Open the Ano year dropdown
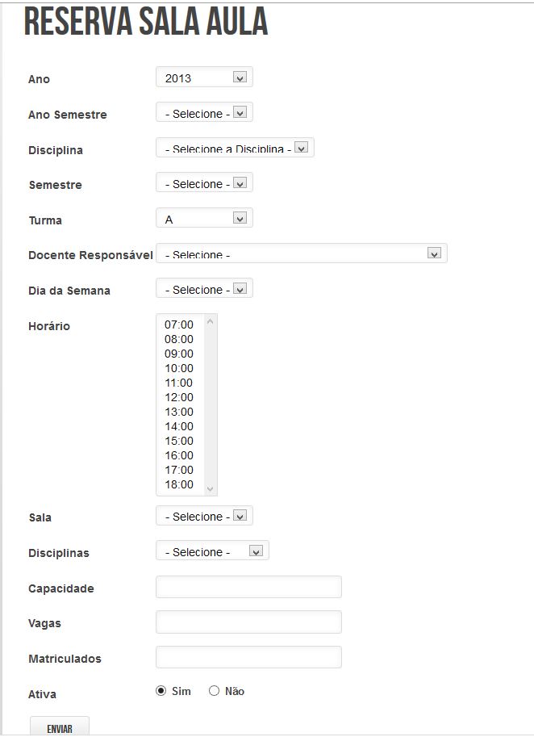Image resolution: width=534 pixels, height=737 pixels. [x=204, y=77]
